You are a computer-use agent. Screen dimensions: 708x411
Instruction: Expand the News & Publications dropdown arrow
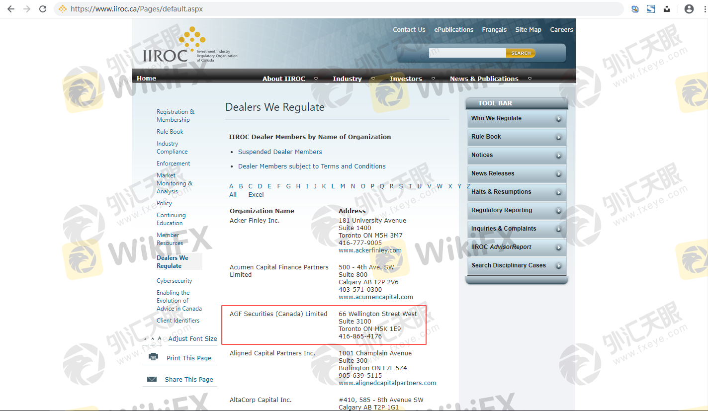point(530,79)
